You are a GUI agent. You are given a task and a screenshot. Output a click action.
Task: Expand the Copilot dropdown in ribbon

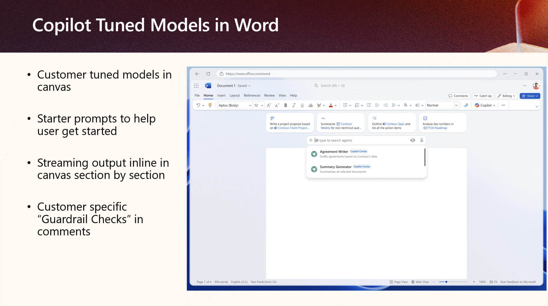[x=485, y=105]
